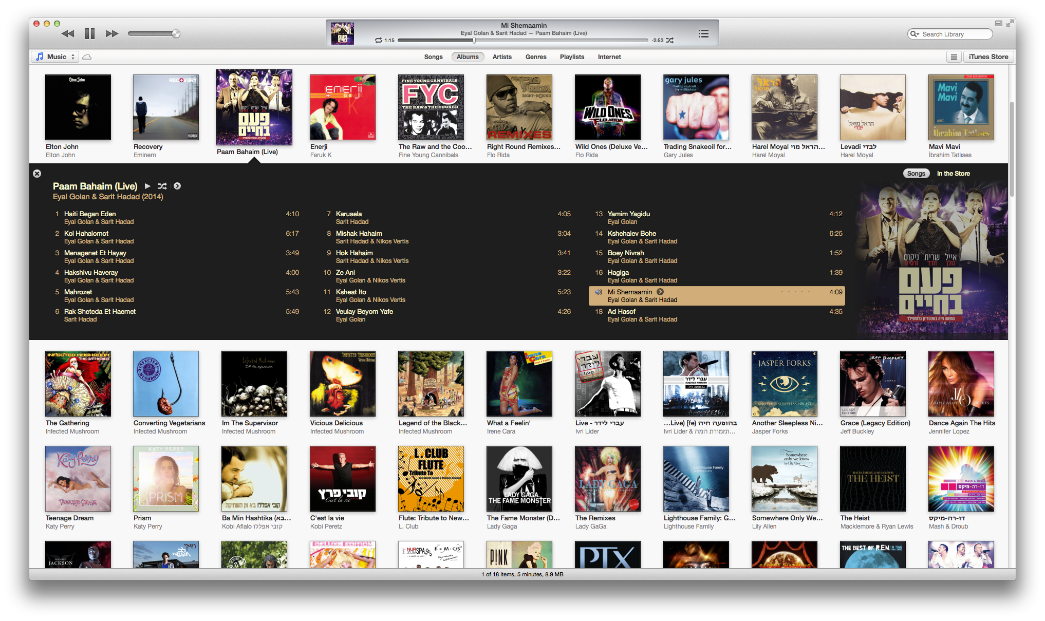1045x621 pixels.
Task: Open album options arrow beside Paam Bahaim title
Action: pyautogui.click(x=177, y=186)
